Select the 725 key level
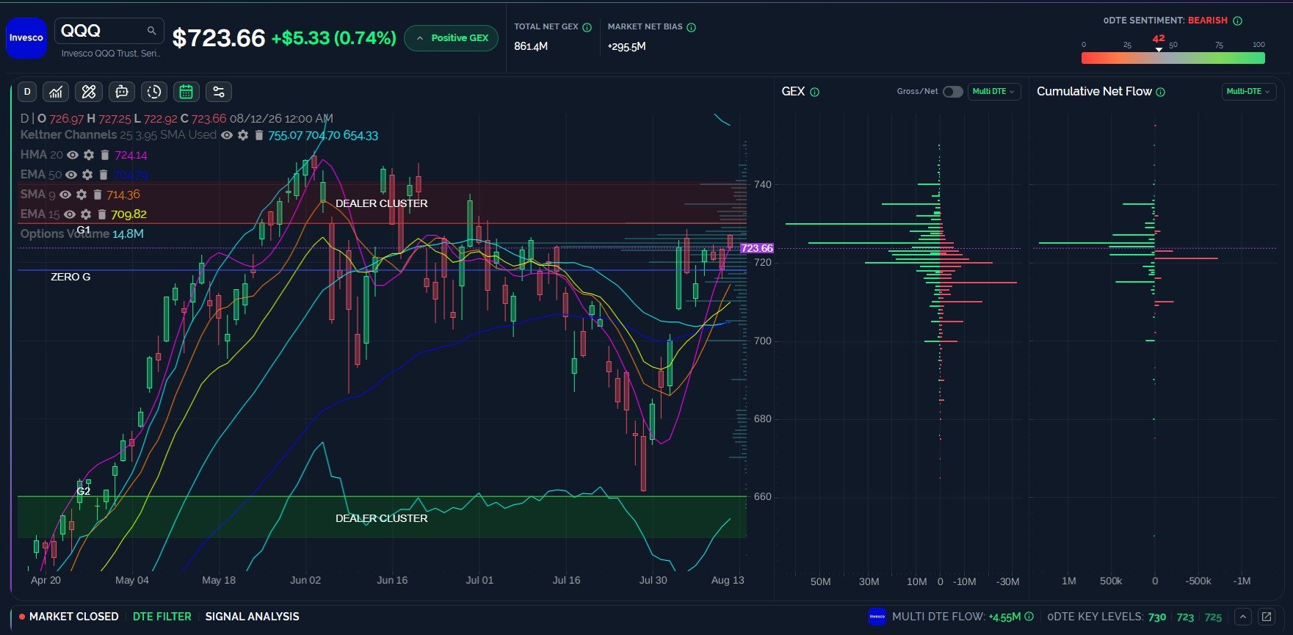The width and height of the screenshot is (1293, 635). tap(1213, 617)
